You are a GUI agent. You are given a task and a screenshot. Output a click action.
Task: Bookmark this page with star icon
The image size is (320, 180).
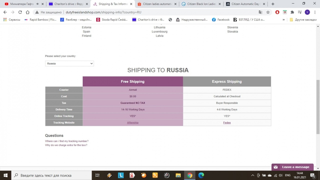pos(268,12)
